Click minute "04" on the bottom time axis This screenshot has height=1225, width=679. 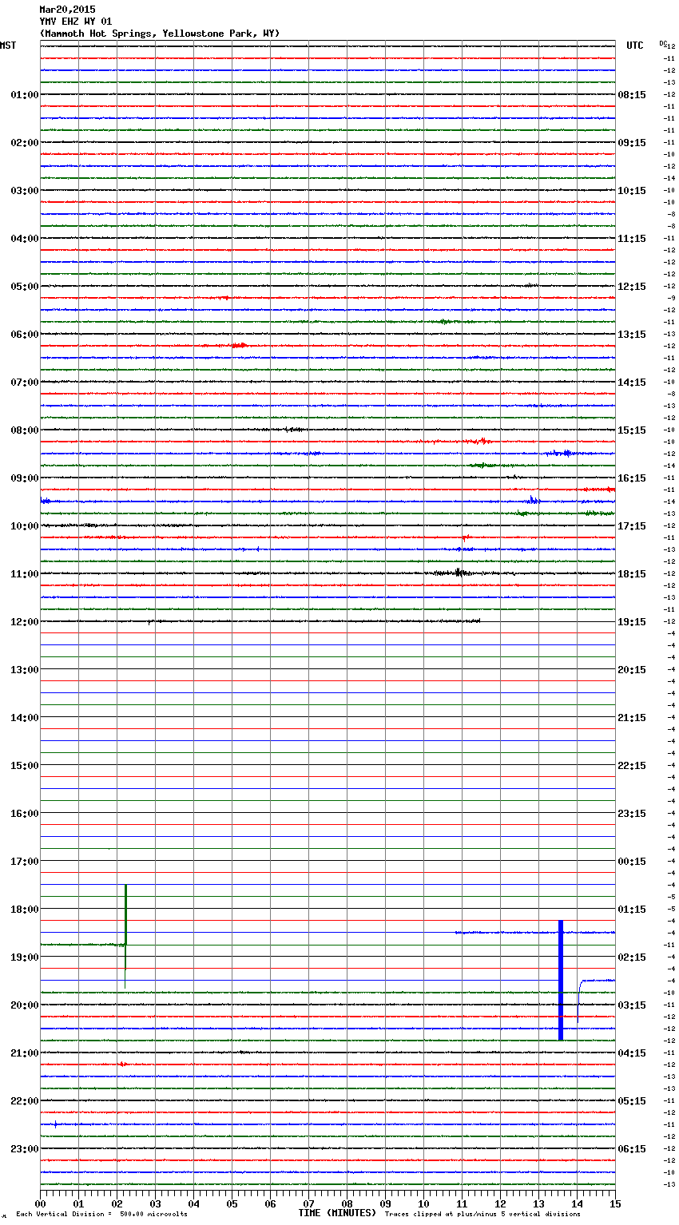193,1203
